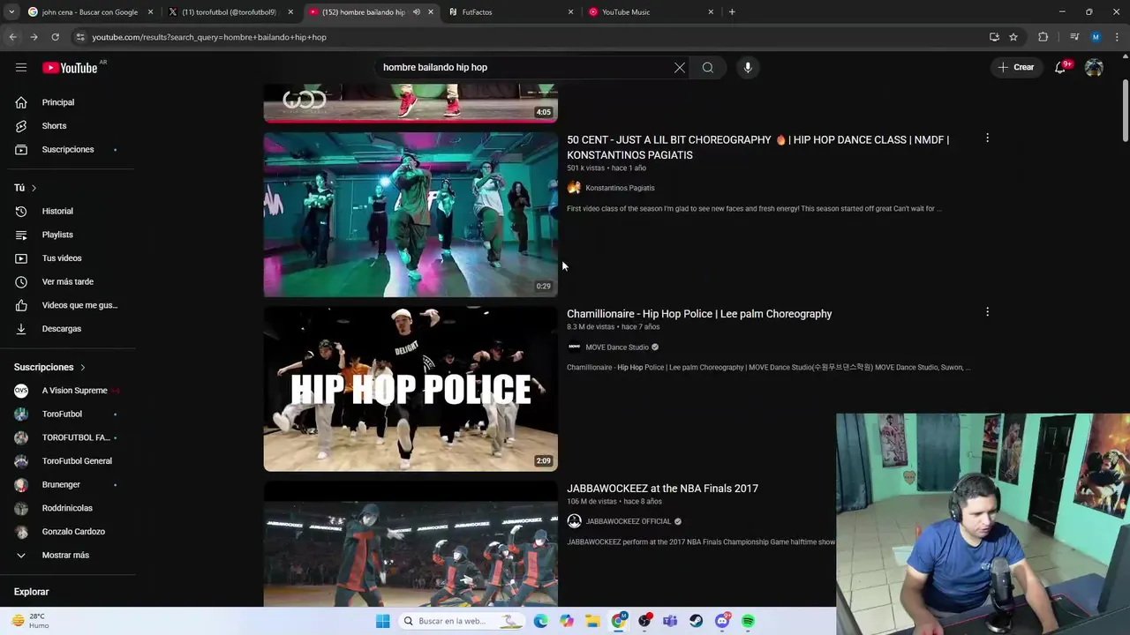Open Chrome extensions puzzle icon
This screenshot has height=635, width=1130.
point(1043,37)
